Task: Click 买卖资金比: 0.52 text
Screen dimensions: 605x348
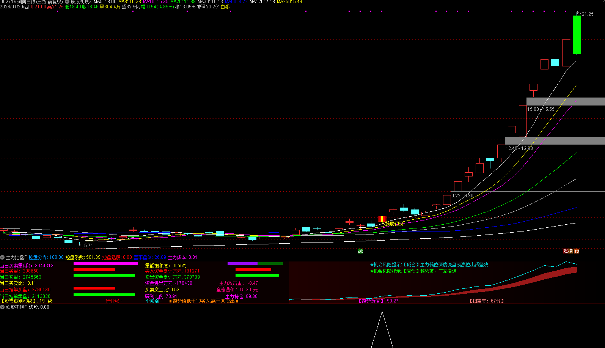Action: tap(162, 290)
